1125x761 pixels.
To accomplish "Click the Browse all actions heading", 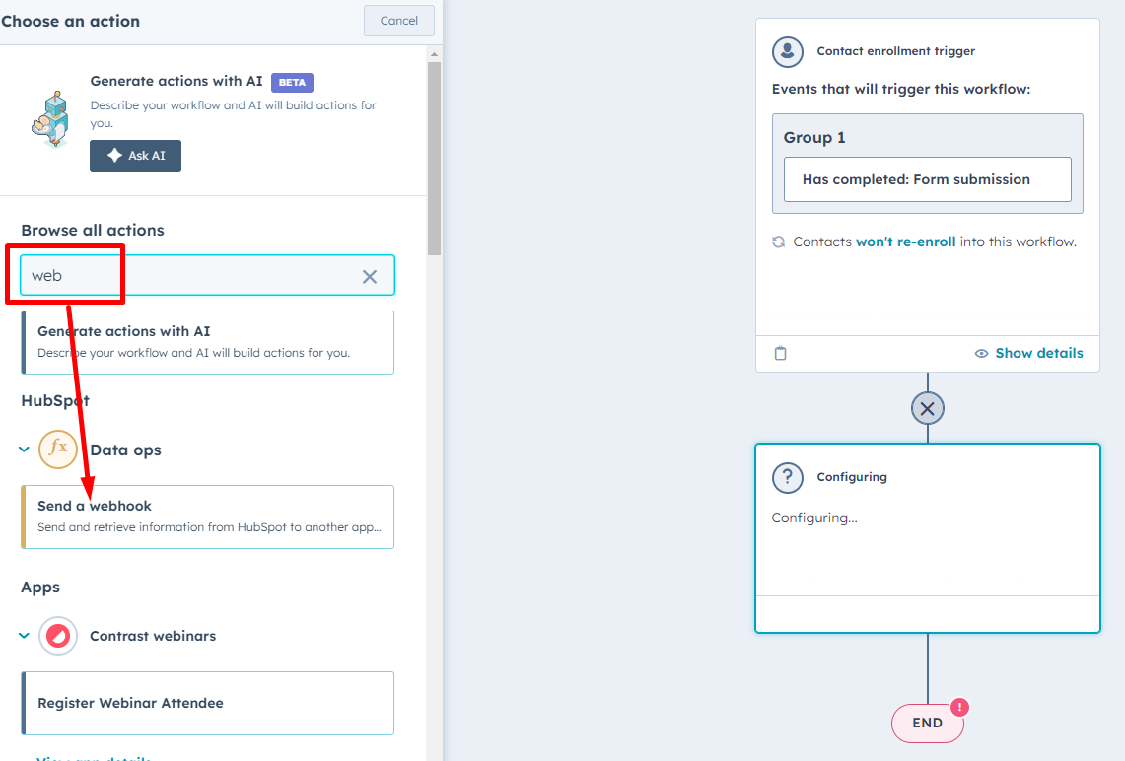I will (93, 231).
